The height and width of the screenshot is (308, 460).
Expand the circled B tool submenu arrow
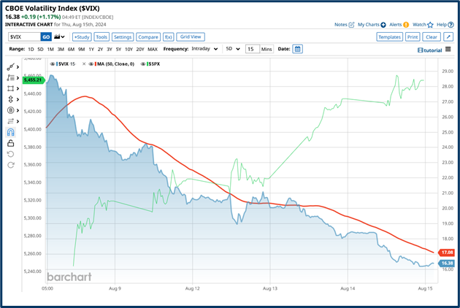pos(18,111)
